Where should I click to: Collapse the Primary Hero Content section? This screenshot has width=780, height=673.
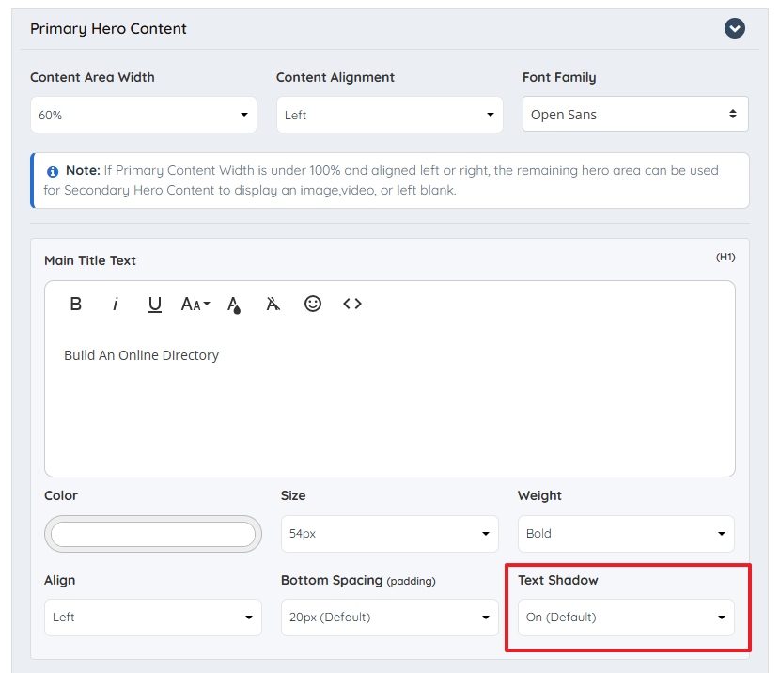pyautogui.click(x=734, y=28)
